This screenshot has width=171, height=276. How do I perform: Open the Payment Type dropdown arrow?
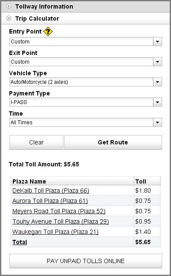[157, 102]
